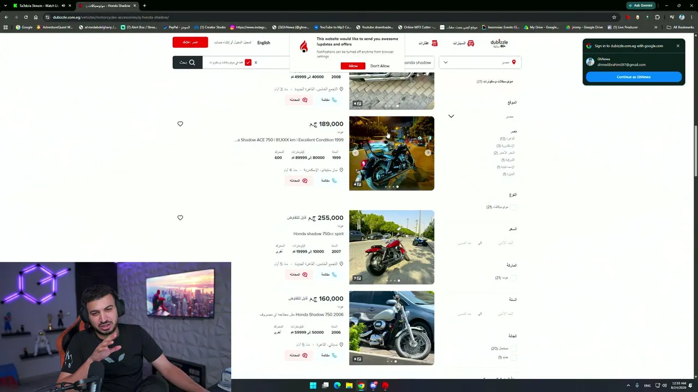Open a new browser tab
The image size is (698, 392).
(x=145, y=5)
